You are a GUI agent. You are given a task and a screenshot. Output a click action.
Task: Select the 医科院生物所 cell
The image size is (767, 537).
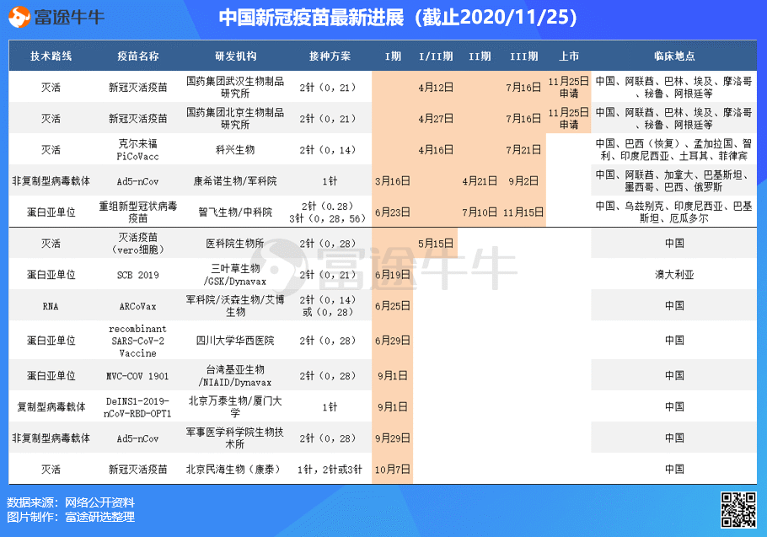235,244
